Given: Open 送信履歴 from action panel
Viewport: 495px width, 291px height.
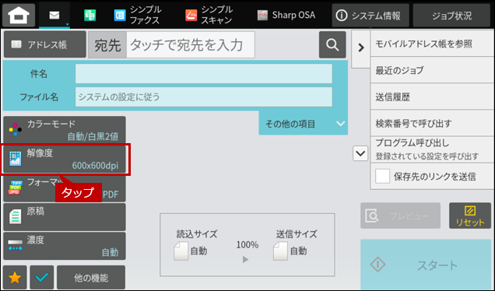Looking at the screenshot, I should click(x=432, y=97).
